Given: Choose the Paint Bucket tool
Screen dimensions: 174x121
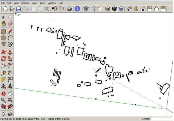Looking at the screenshot, I should pos(3,24).
